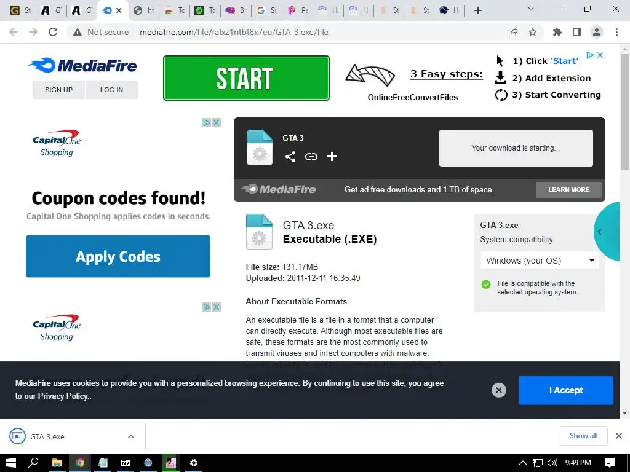Click the 9:49 PM taskbar clock
Viewport: 630px width, 472px height.
(578, 463)
